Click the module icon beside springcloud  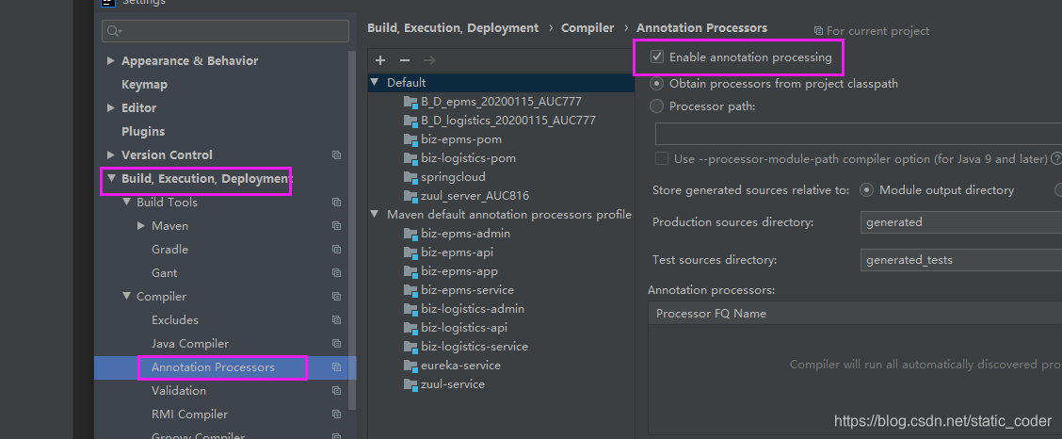[410, 177]
